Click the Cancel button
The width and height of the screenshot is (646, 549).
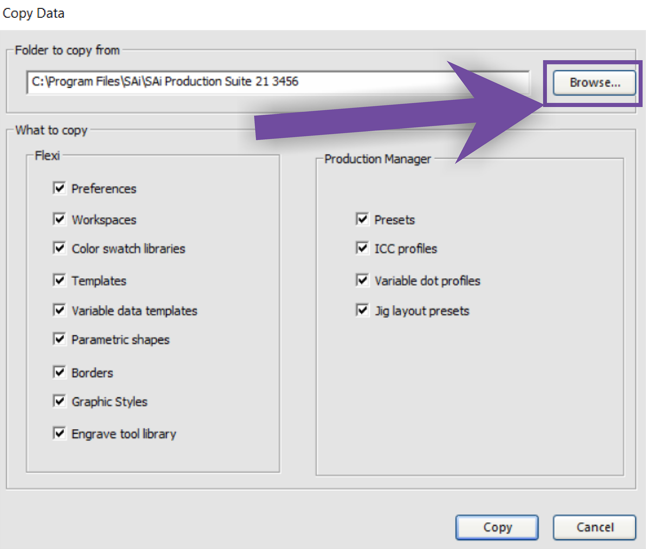594,527
